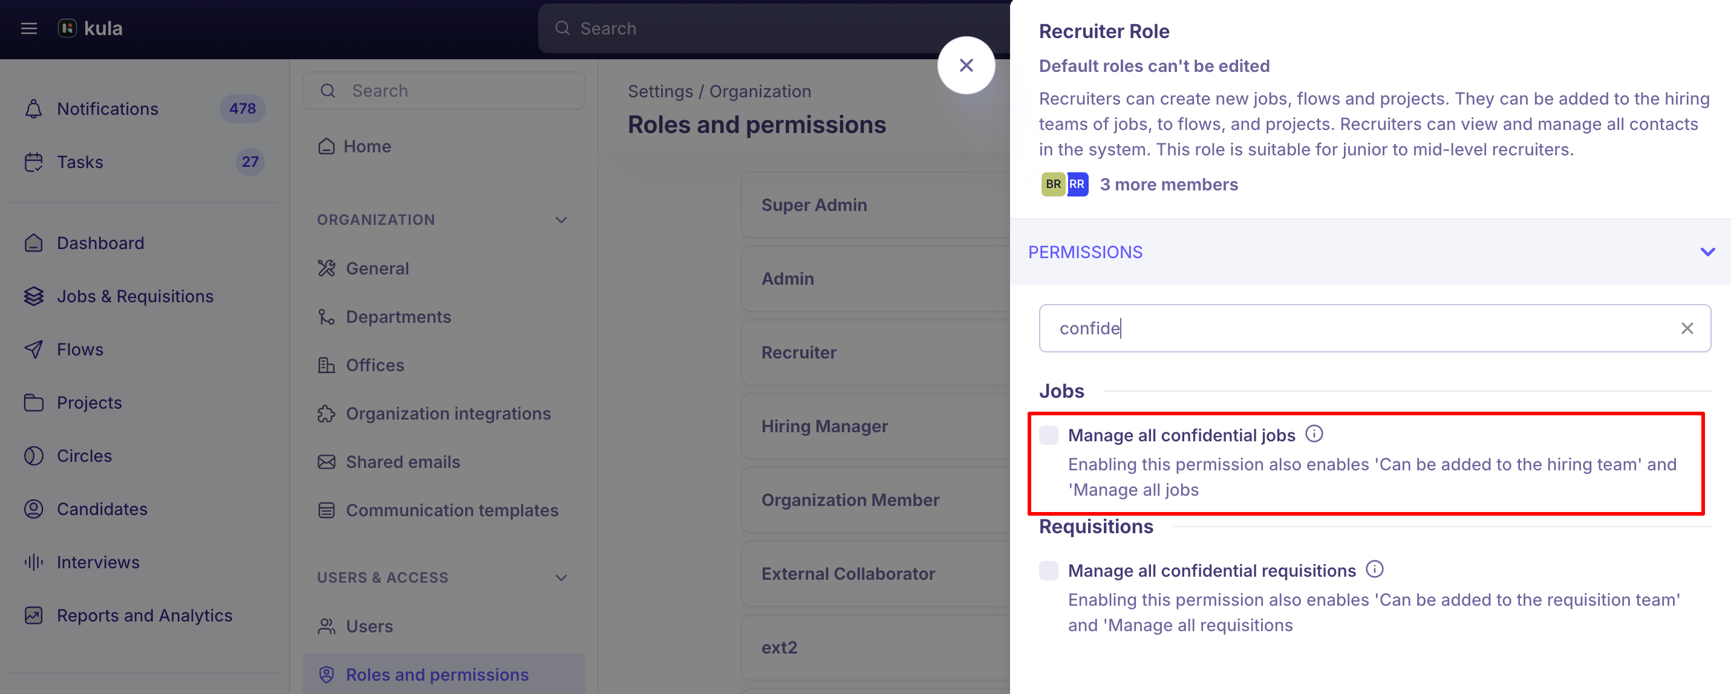Click the kula logo
Image resolution: width=1731 pixels, height=694 pixels.
tap(90, 28)
